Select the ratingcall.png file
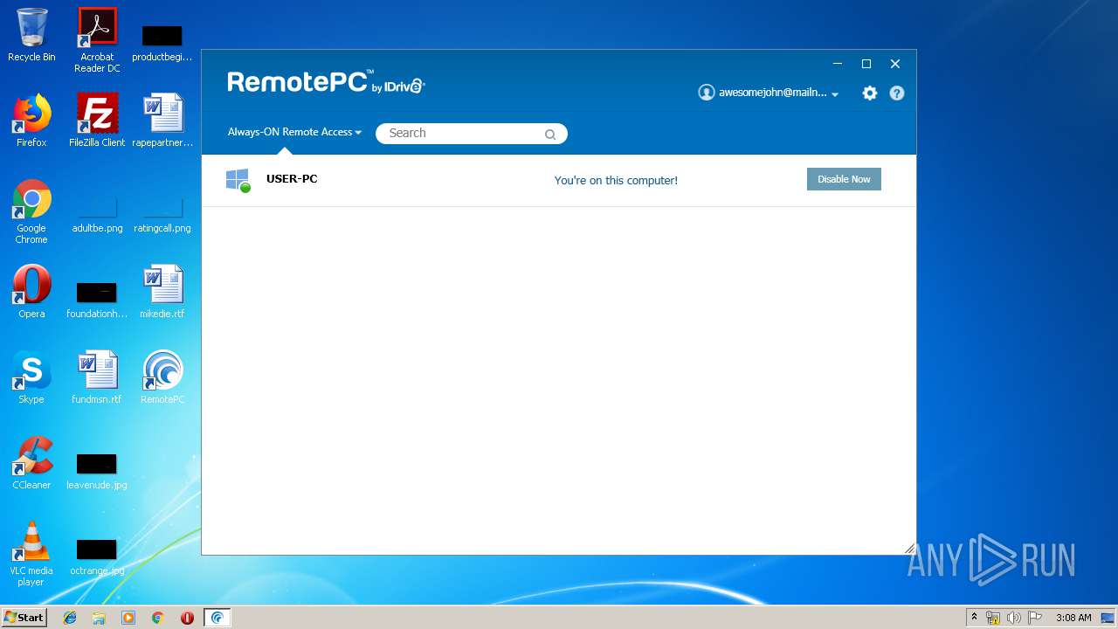1118x629 pixels. click(162, 216)
